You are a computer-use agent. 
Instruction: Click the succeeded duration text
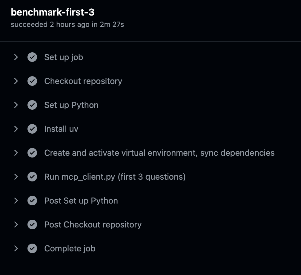tap(67, 25)
